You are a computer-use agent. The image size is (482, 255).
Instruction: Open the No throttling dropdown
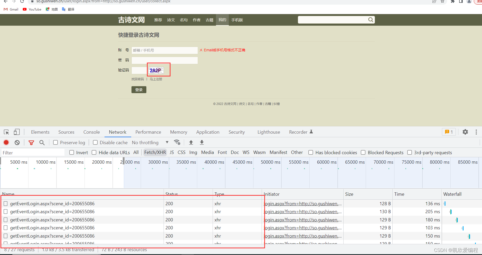click(x=150, y=142)
